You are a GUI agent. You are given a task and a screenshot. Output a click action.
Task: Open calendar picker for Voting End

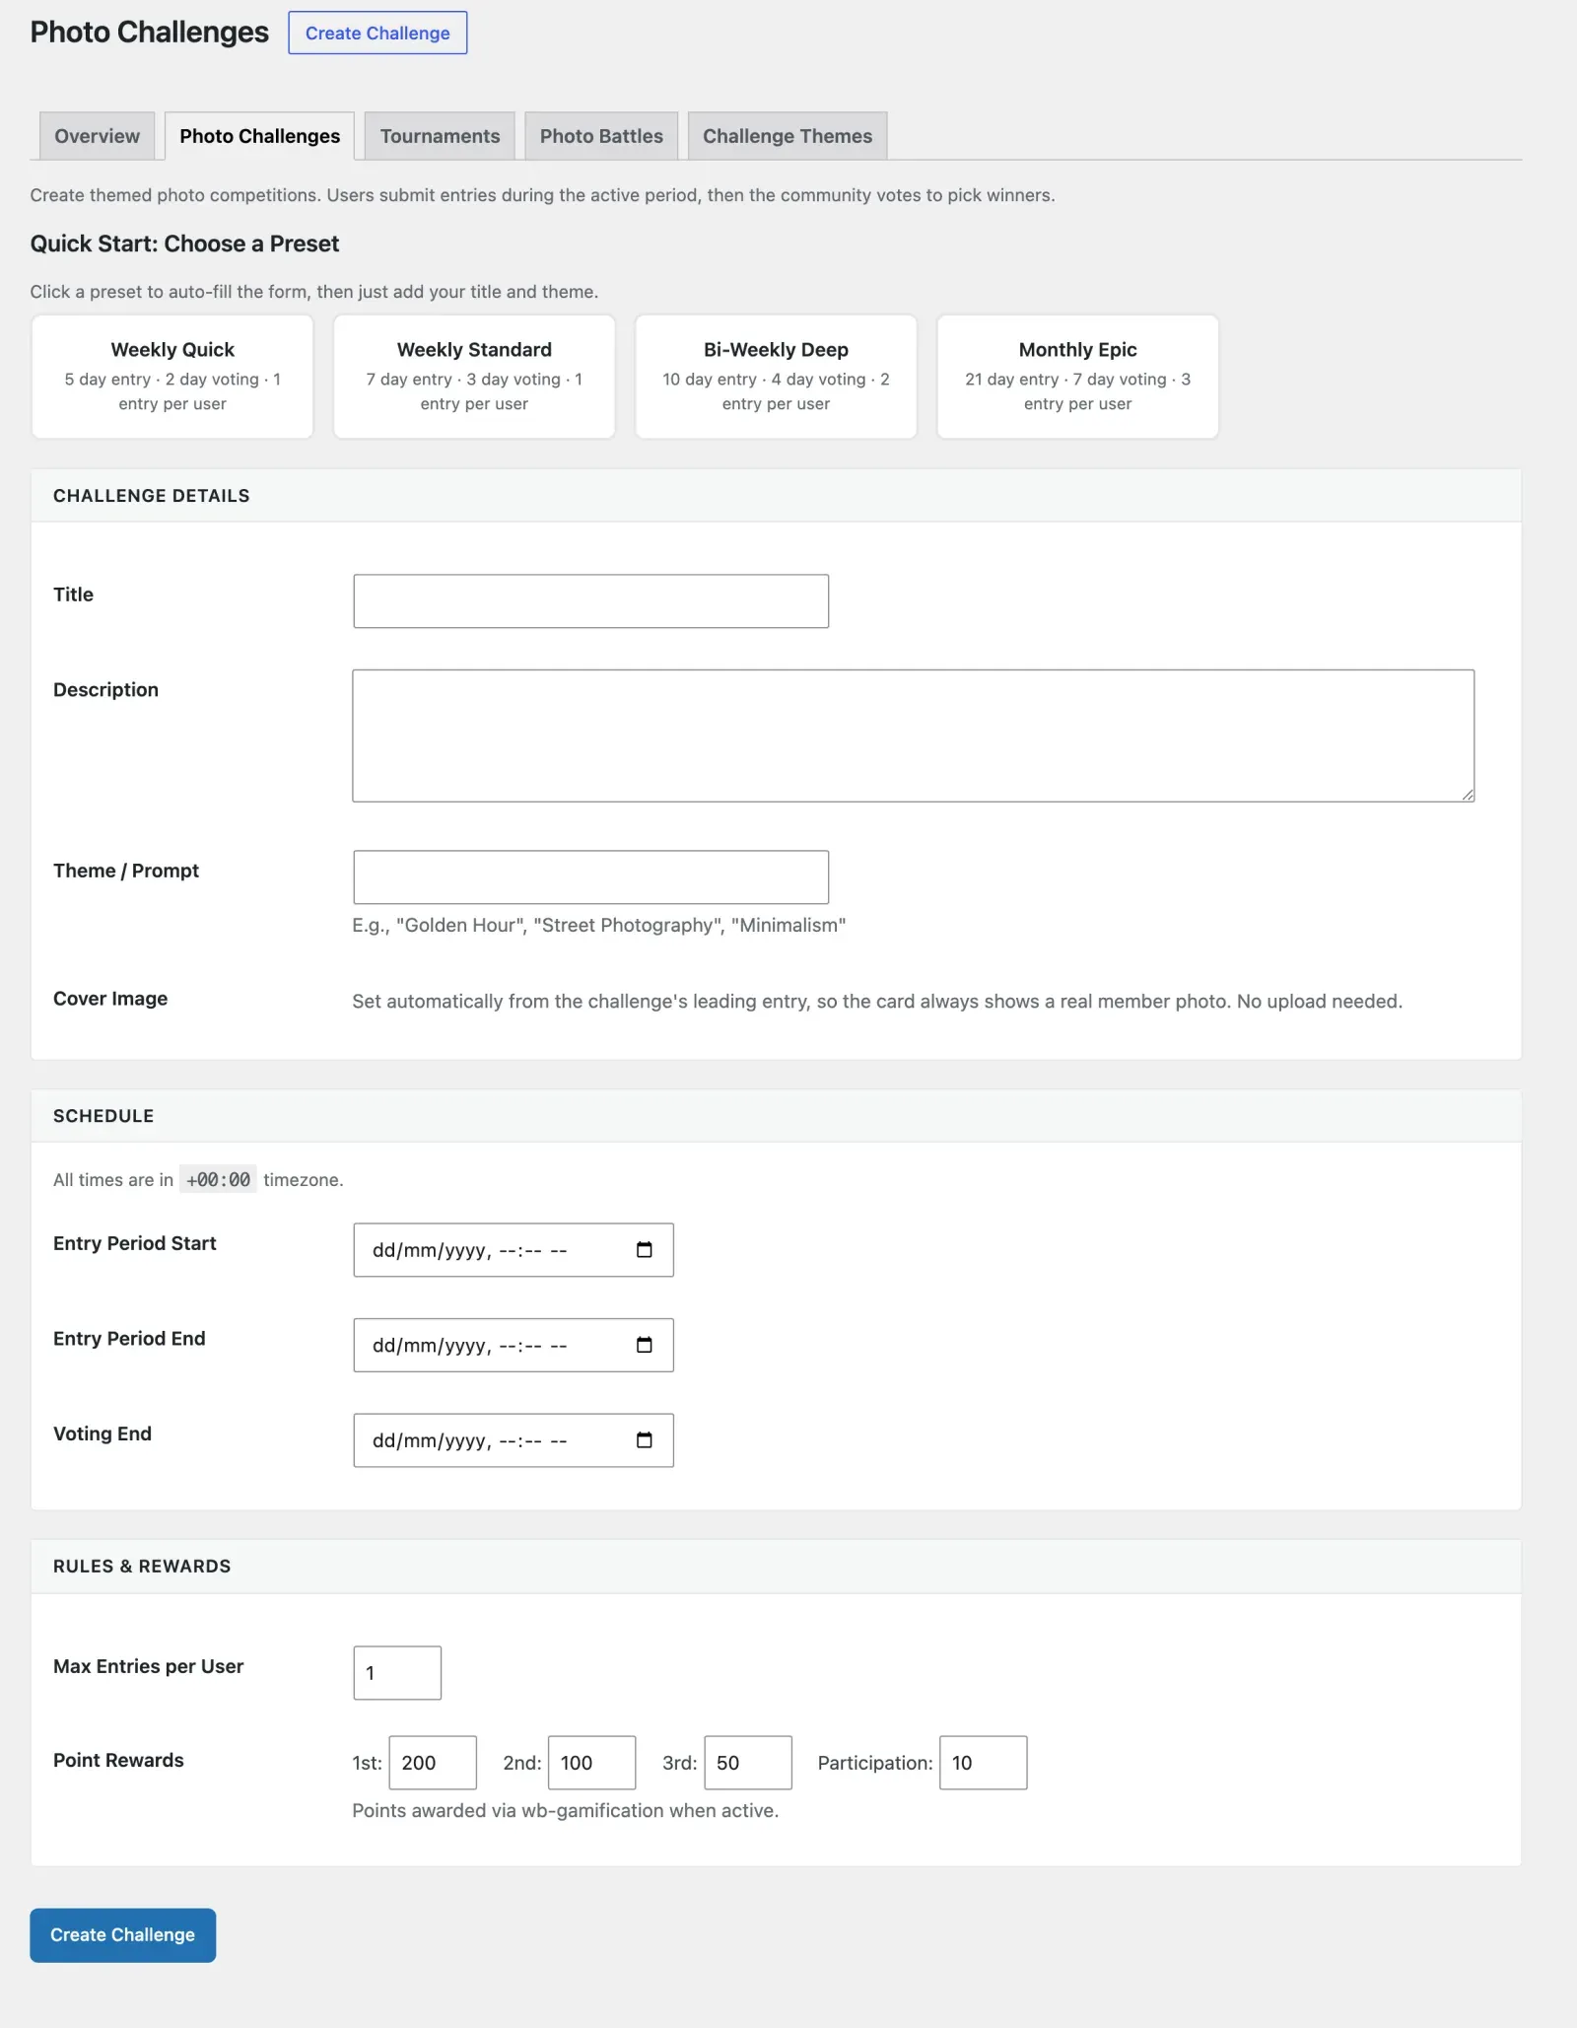[645, 1440]
